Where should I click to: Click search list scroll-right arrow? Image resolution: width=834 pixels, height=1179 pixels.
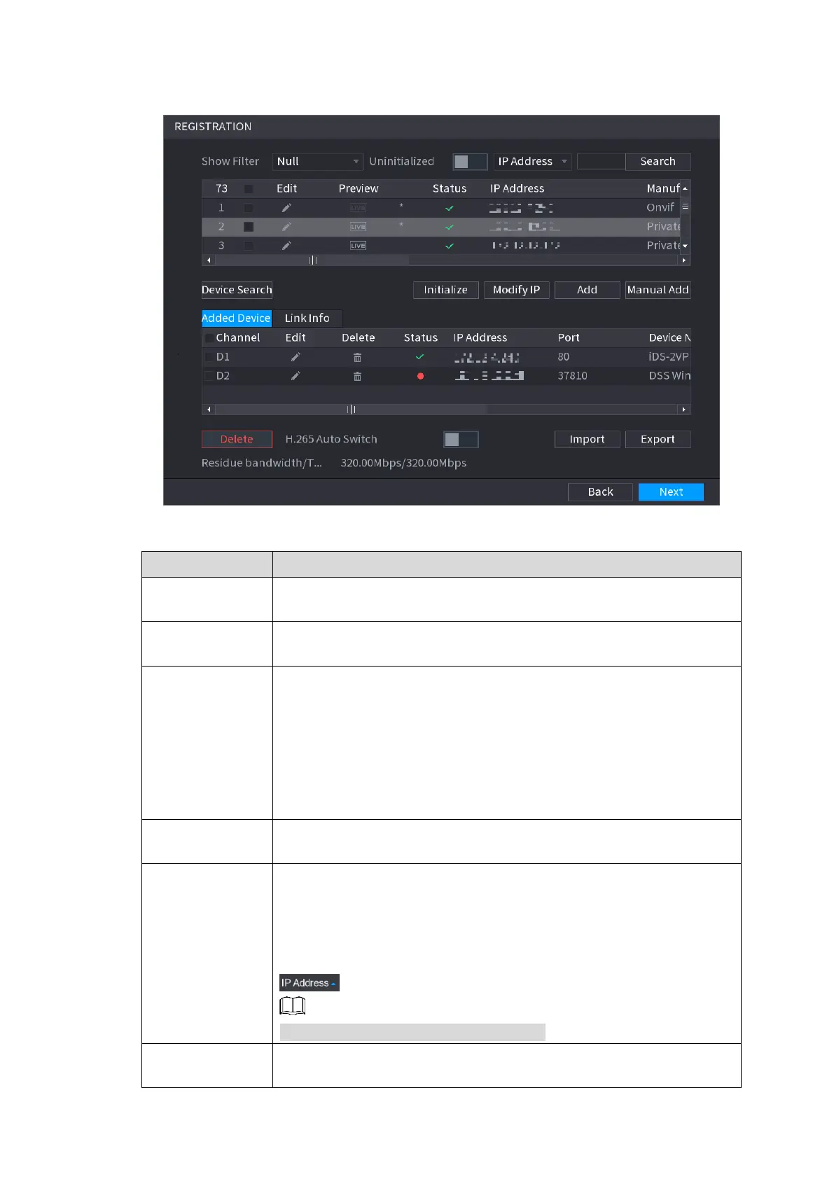tap(684, 260)
